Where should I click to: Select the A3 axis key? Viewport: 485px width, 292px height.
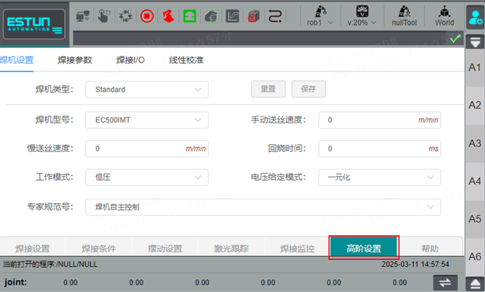pyautogui.click(x=475, y=143)
